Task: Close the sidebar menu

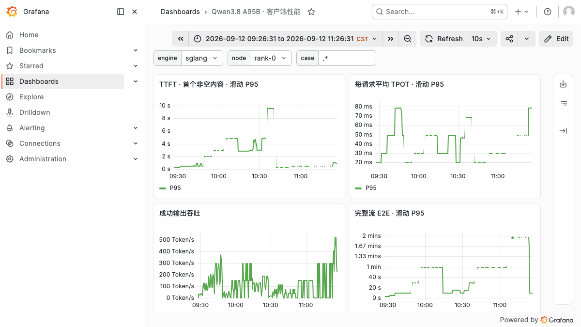Action: (135, 12)
